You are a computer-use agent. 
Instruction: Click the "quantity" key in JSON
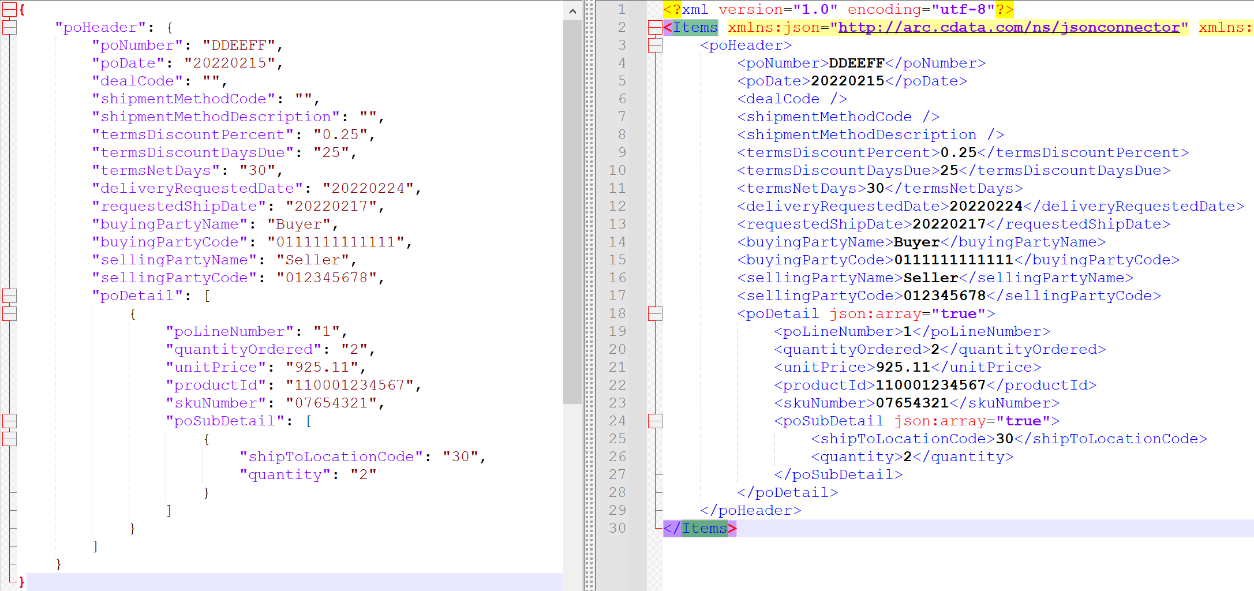click(285, 474)
